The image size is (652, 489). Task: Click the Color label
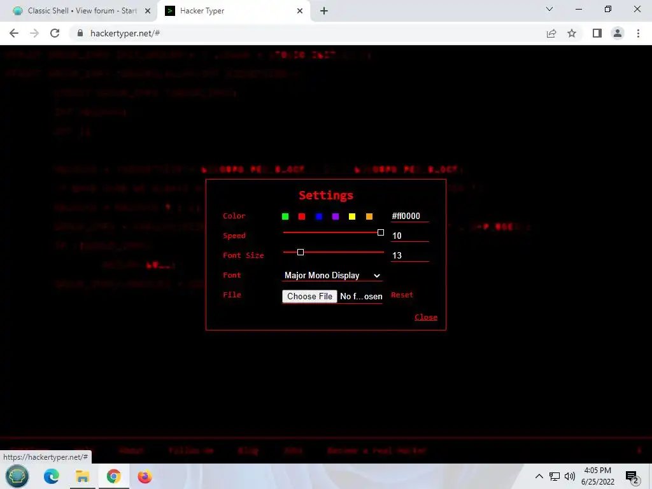234,216
